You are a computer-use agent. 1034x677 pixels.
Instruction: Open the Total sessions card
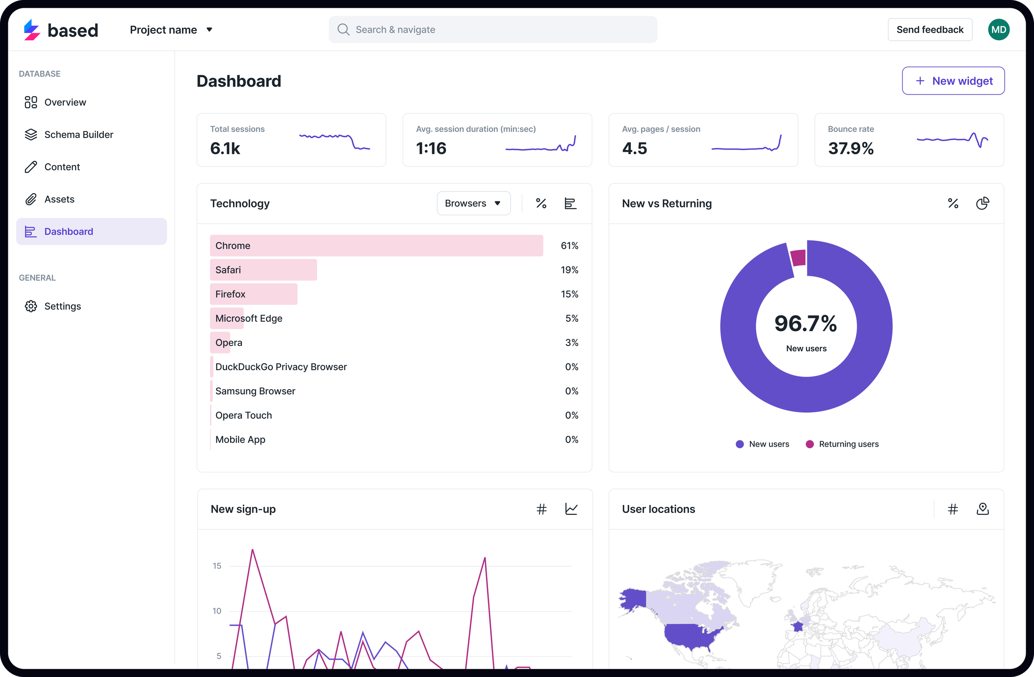click(291, 140)
